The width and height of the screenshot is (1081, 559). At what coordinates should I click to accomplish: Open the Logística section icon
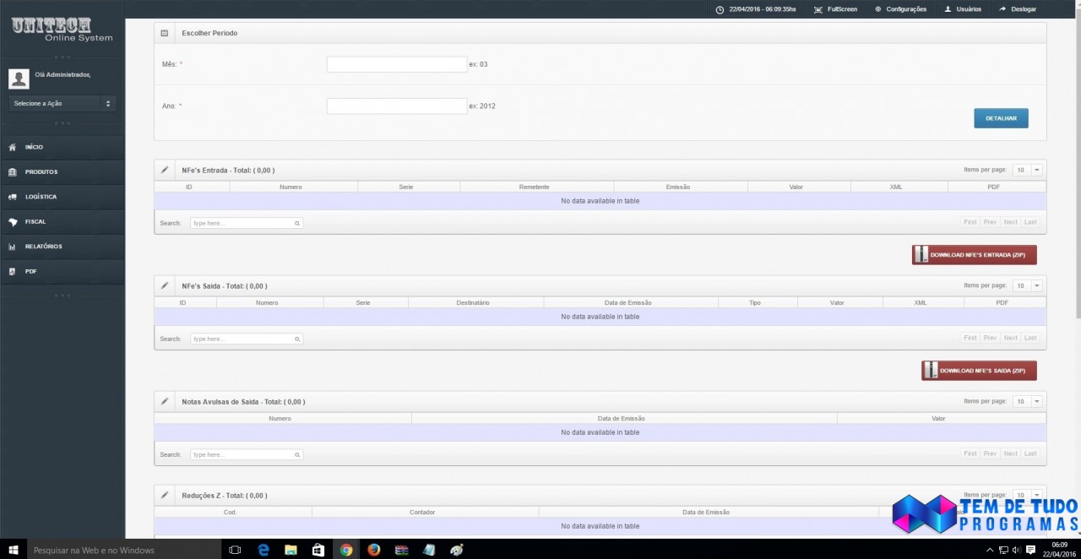(x=12, y=196)
